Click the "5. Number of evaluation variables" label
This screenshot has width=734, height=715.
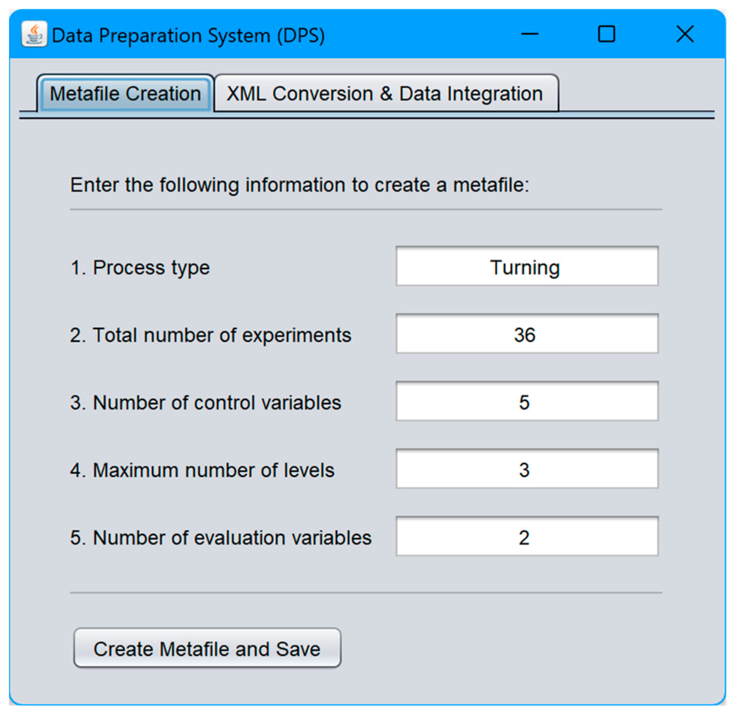[220, 537]
